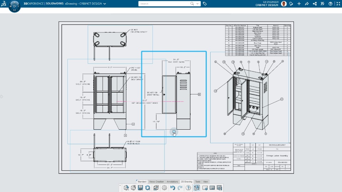Open the notifications bell icon
Screen dimensions: 342x192
point(291,4)
